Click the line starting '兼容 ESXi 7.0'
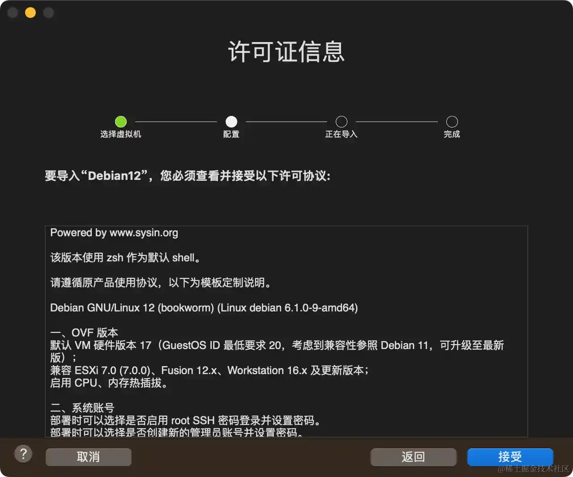Image resolution: width=573 pixels, height=477 pixels. coord(210,371)
